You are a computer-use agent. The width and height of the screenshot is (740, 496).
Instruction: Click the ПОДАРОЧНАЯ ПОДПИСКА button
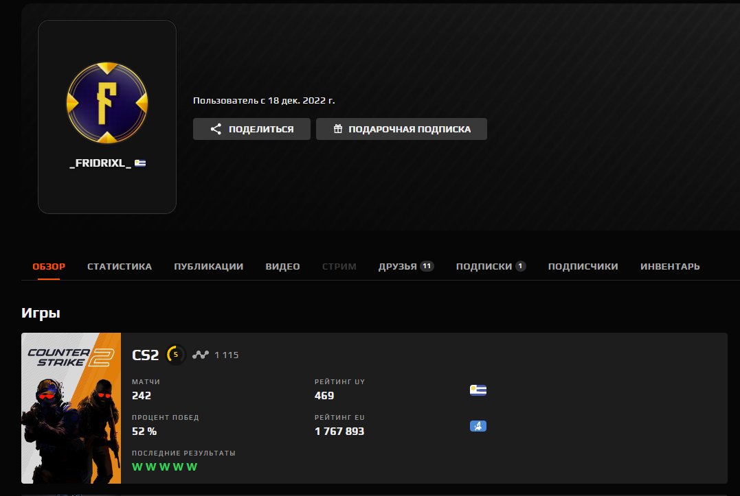[x=401, y=128]
